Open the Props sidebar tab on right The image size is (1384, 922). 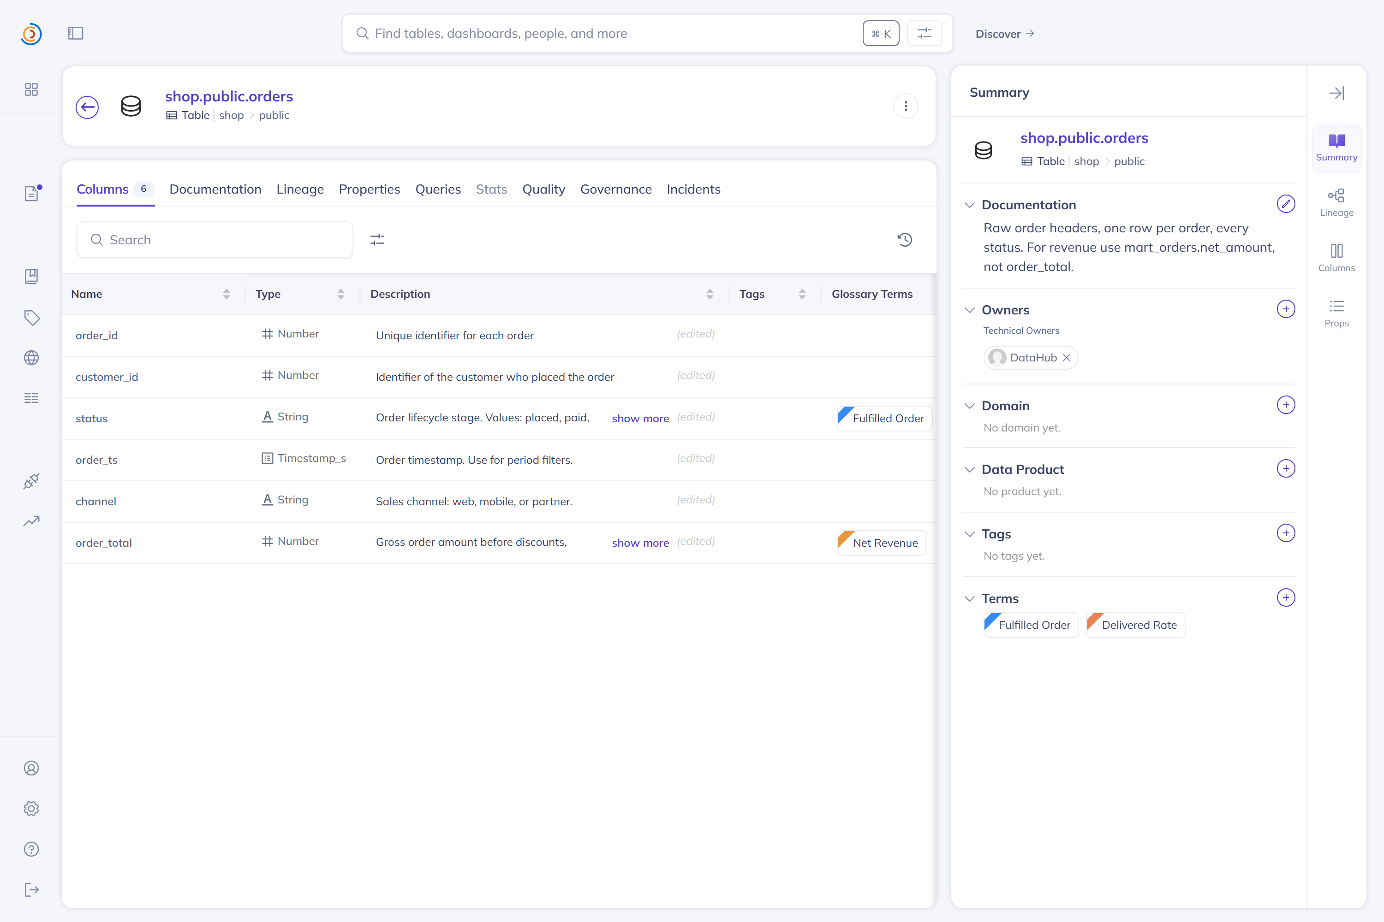[x=1336, y=313]
